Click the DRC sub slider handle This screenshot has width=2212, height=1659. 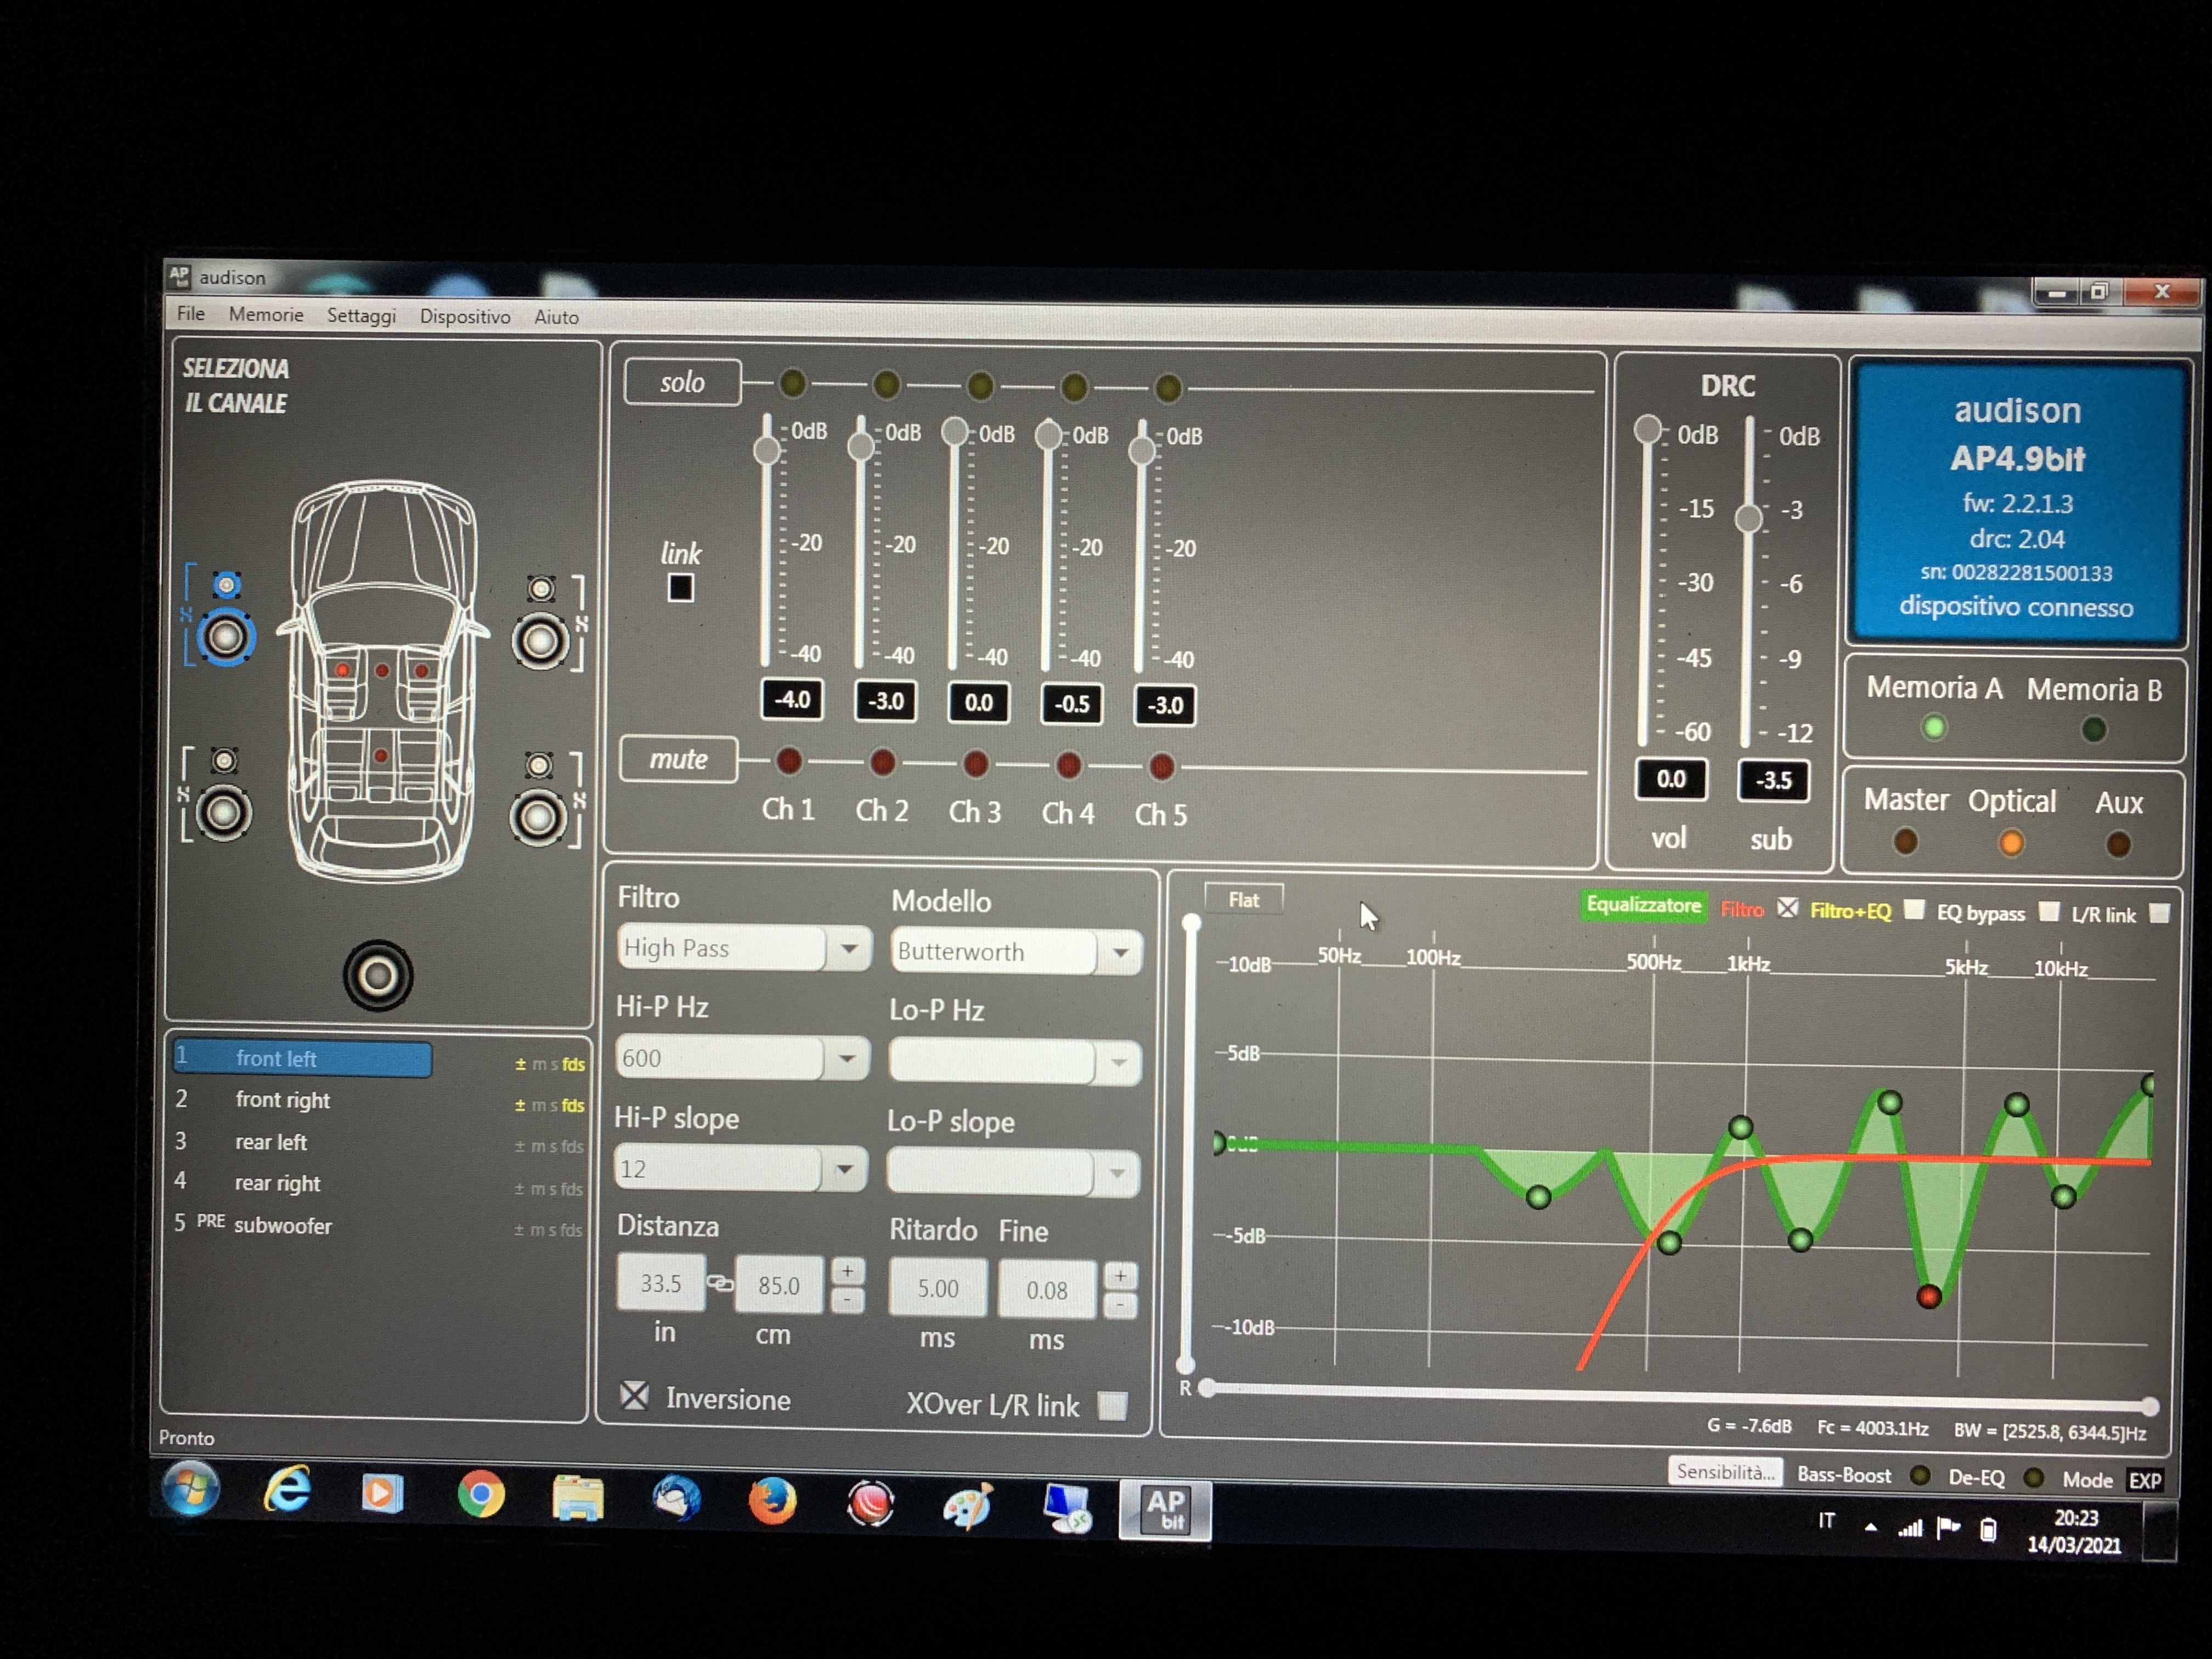tap(1748, 518)
